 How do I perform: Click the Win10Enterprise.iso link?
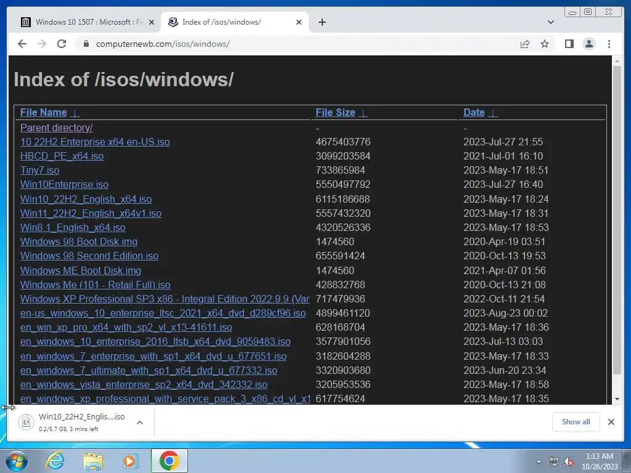tap(64, 184)
